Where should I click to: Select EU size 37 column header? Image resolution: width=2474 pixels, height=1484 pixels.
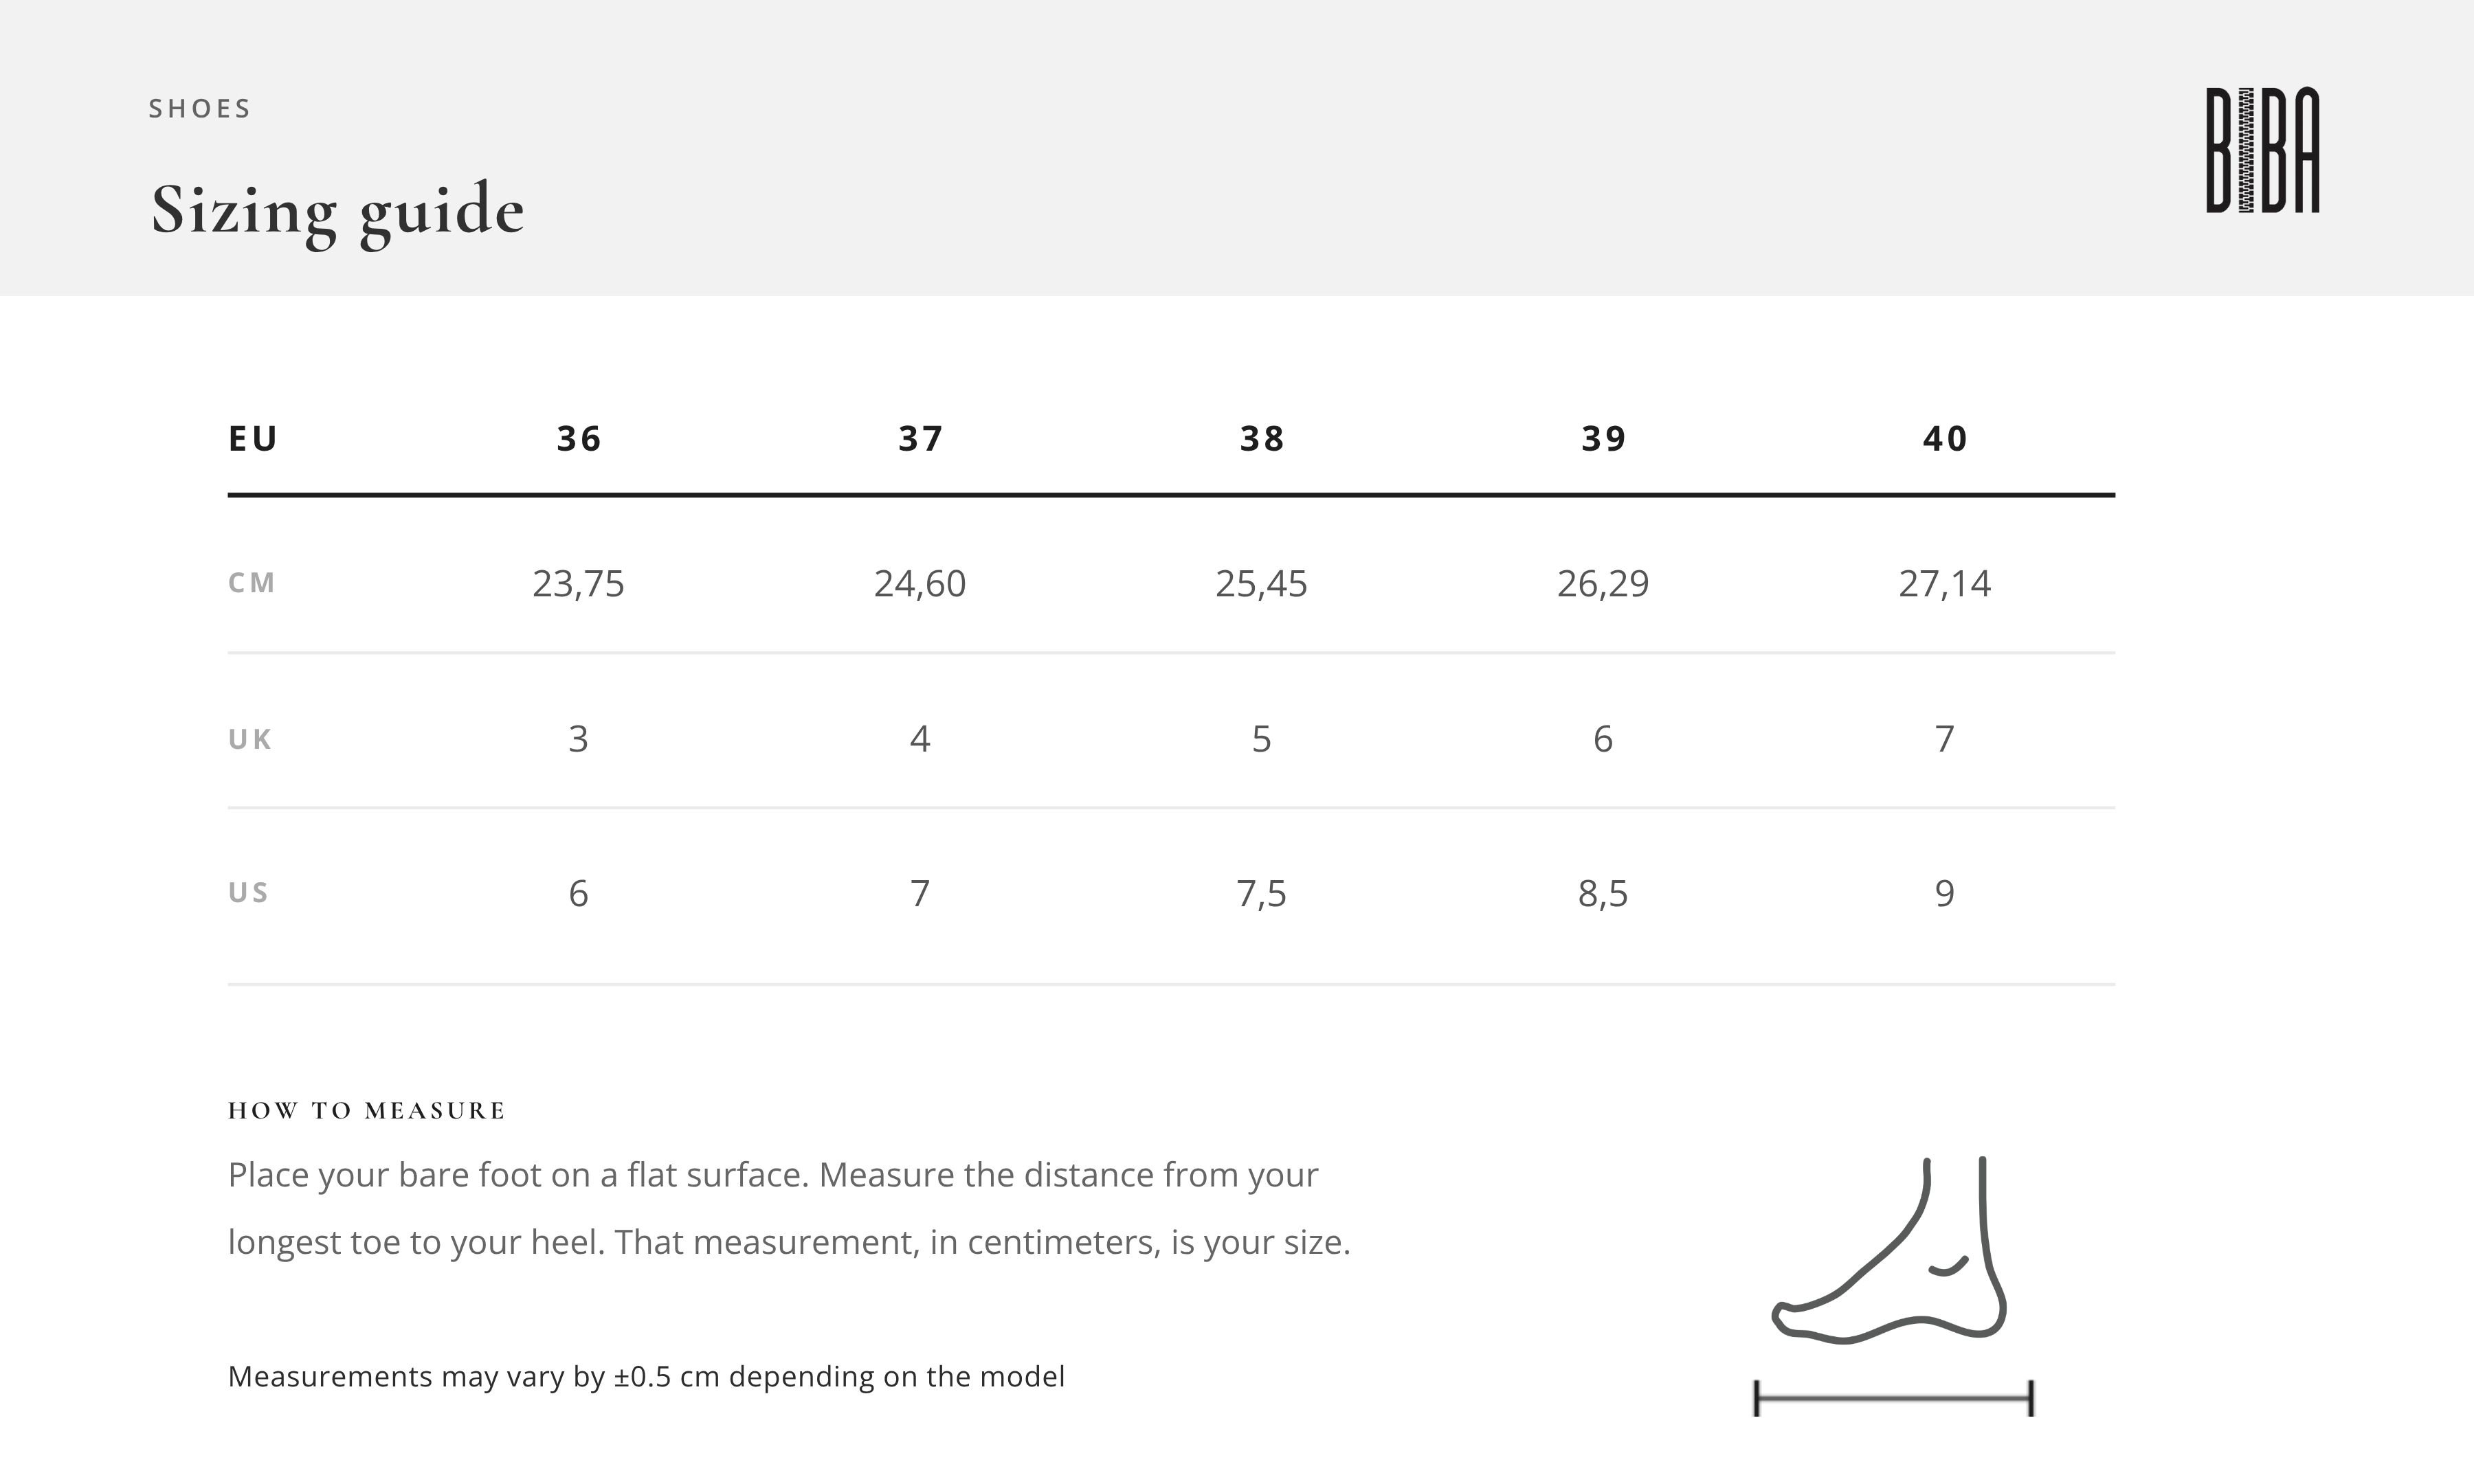920,439
